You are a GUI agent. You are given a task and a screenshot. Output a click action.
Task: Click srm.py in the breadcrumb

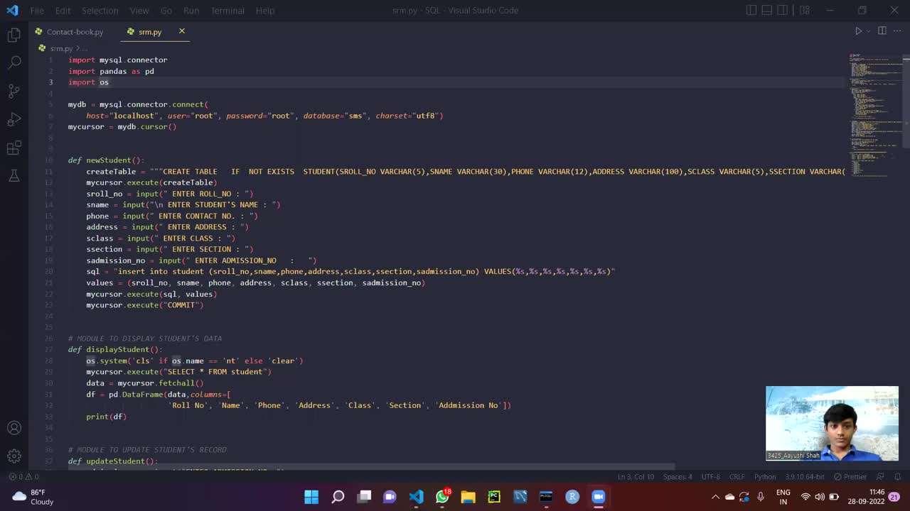[61, 48]
